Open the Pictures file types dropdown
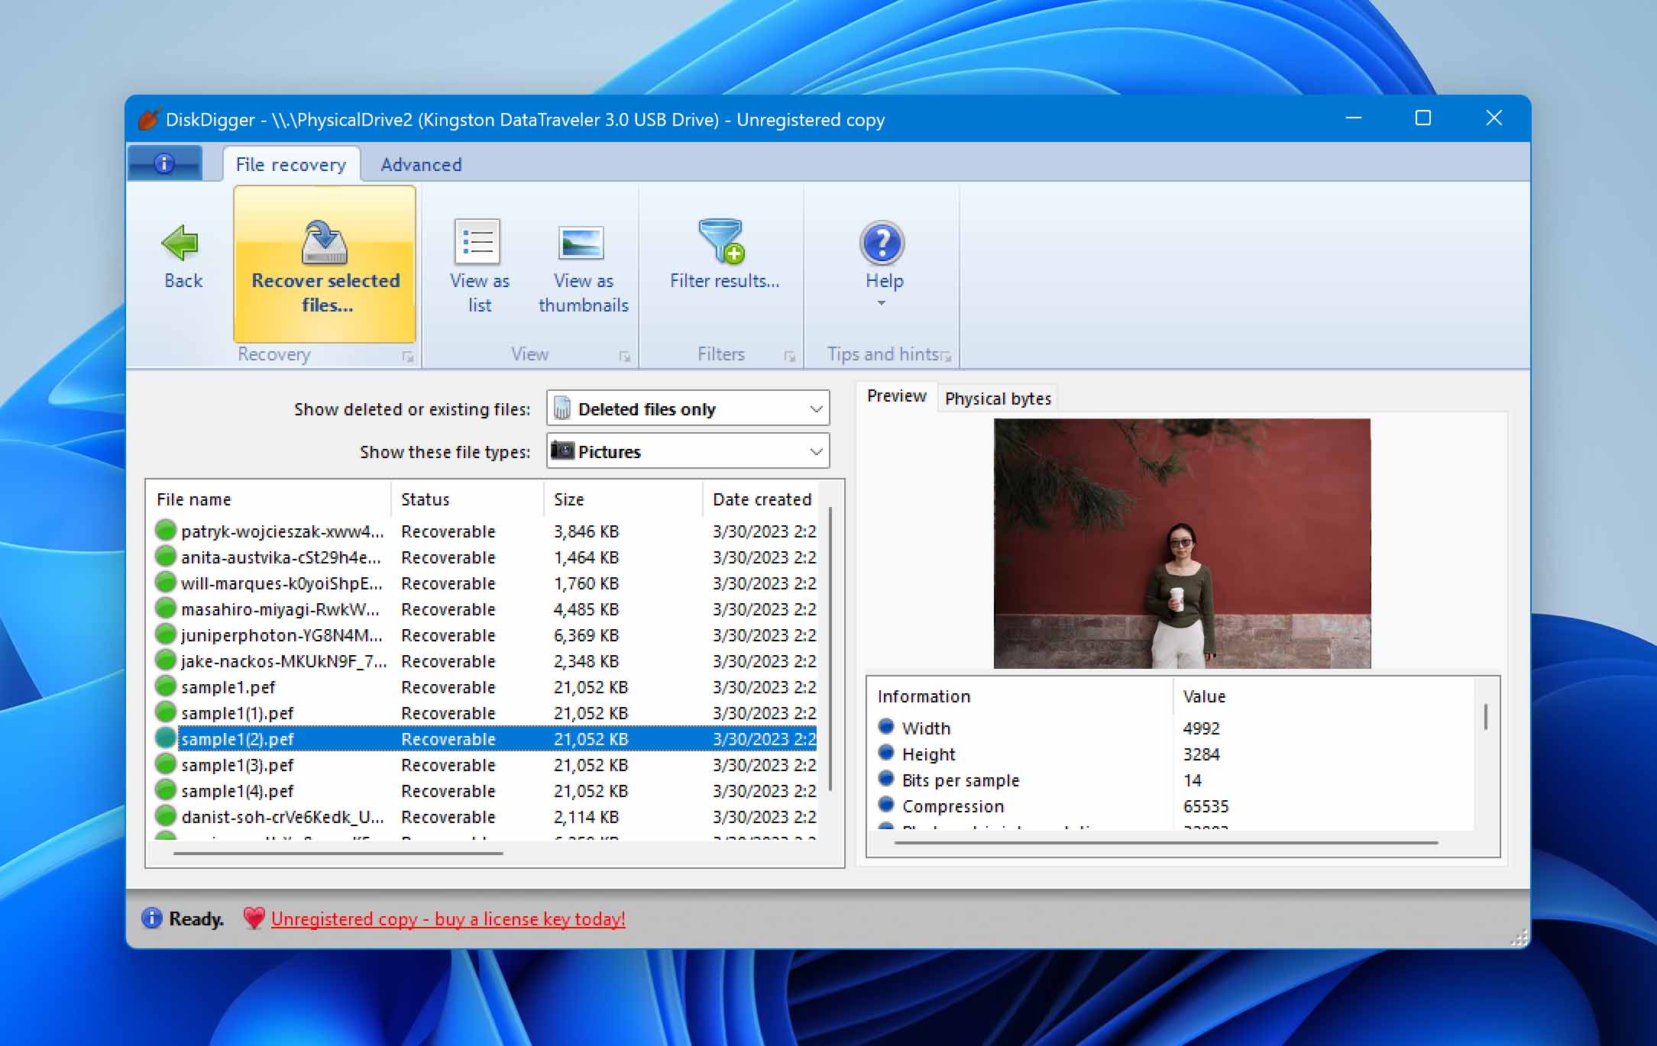 688,451
